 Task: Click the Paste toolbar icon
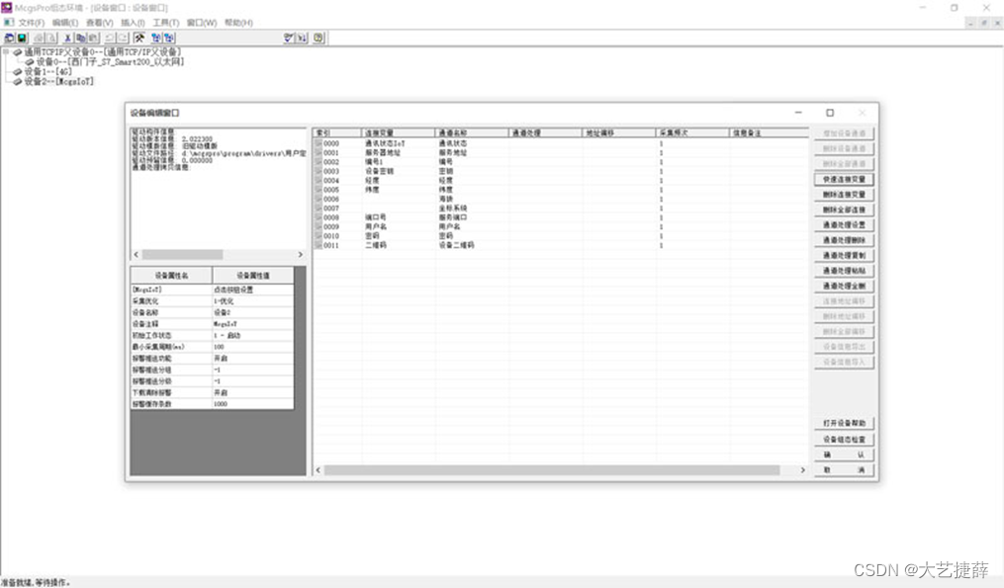click(94, 39)
